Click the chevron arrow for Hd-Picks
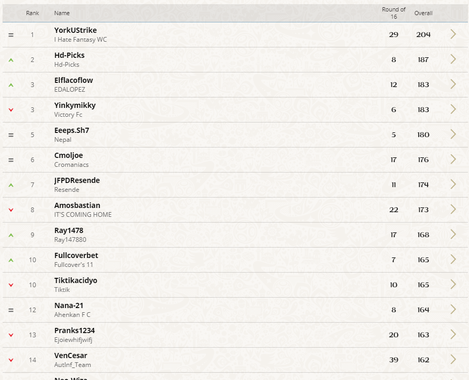The height and width of the screenshot is (380, 469). coord(453,59)
